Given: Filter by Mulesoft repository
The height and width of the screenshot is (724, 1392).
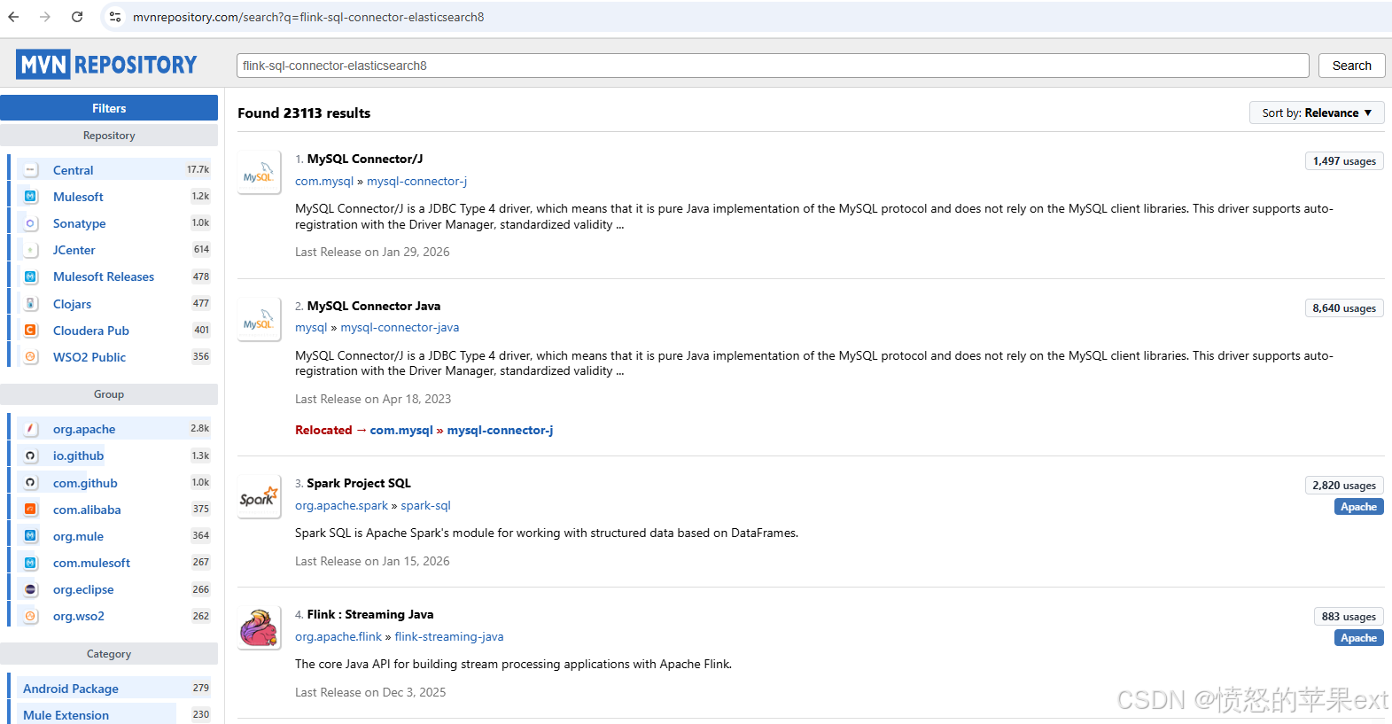Looking at the screenshot, I should 78,197.
